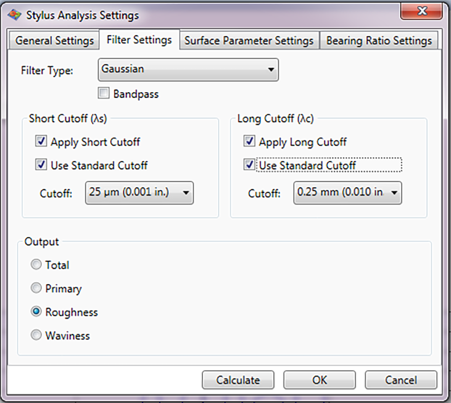Pick the Waviness output option
This screenshot has height=403, width=451.
(x=36, y=336)
